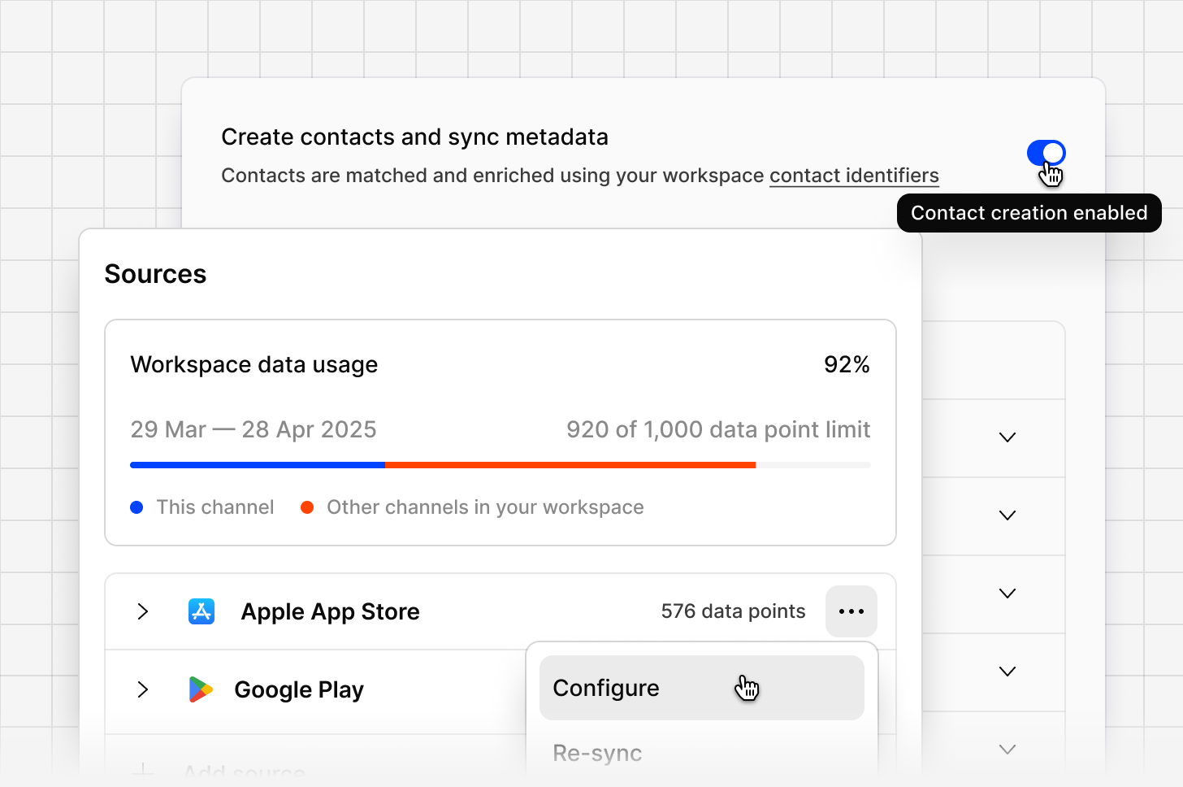The image size is (1183, 787).
Task: Click the orange segment of usage bar
Action: point(570,465)
